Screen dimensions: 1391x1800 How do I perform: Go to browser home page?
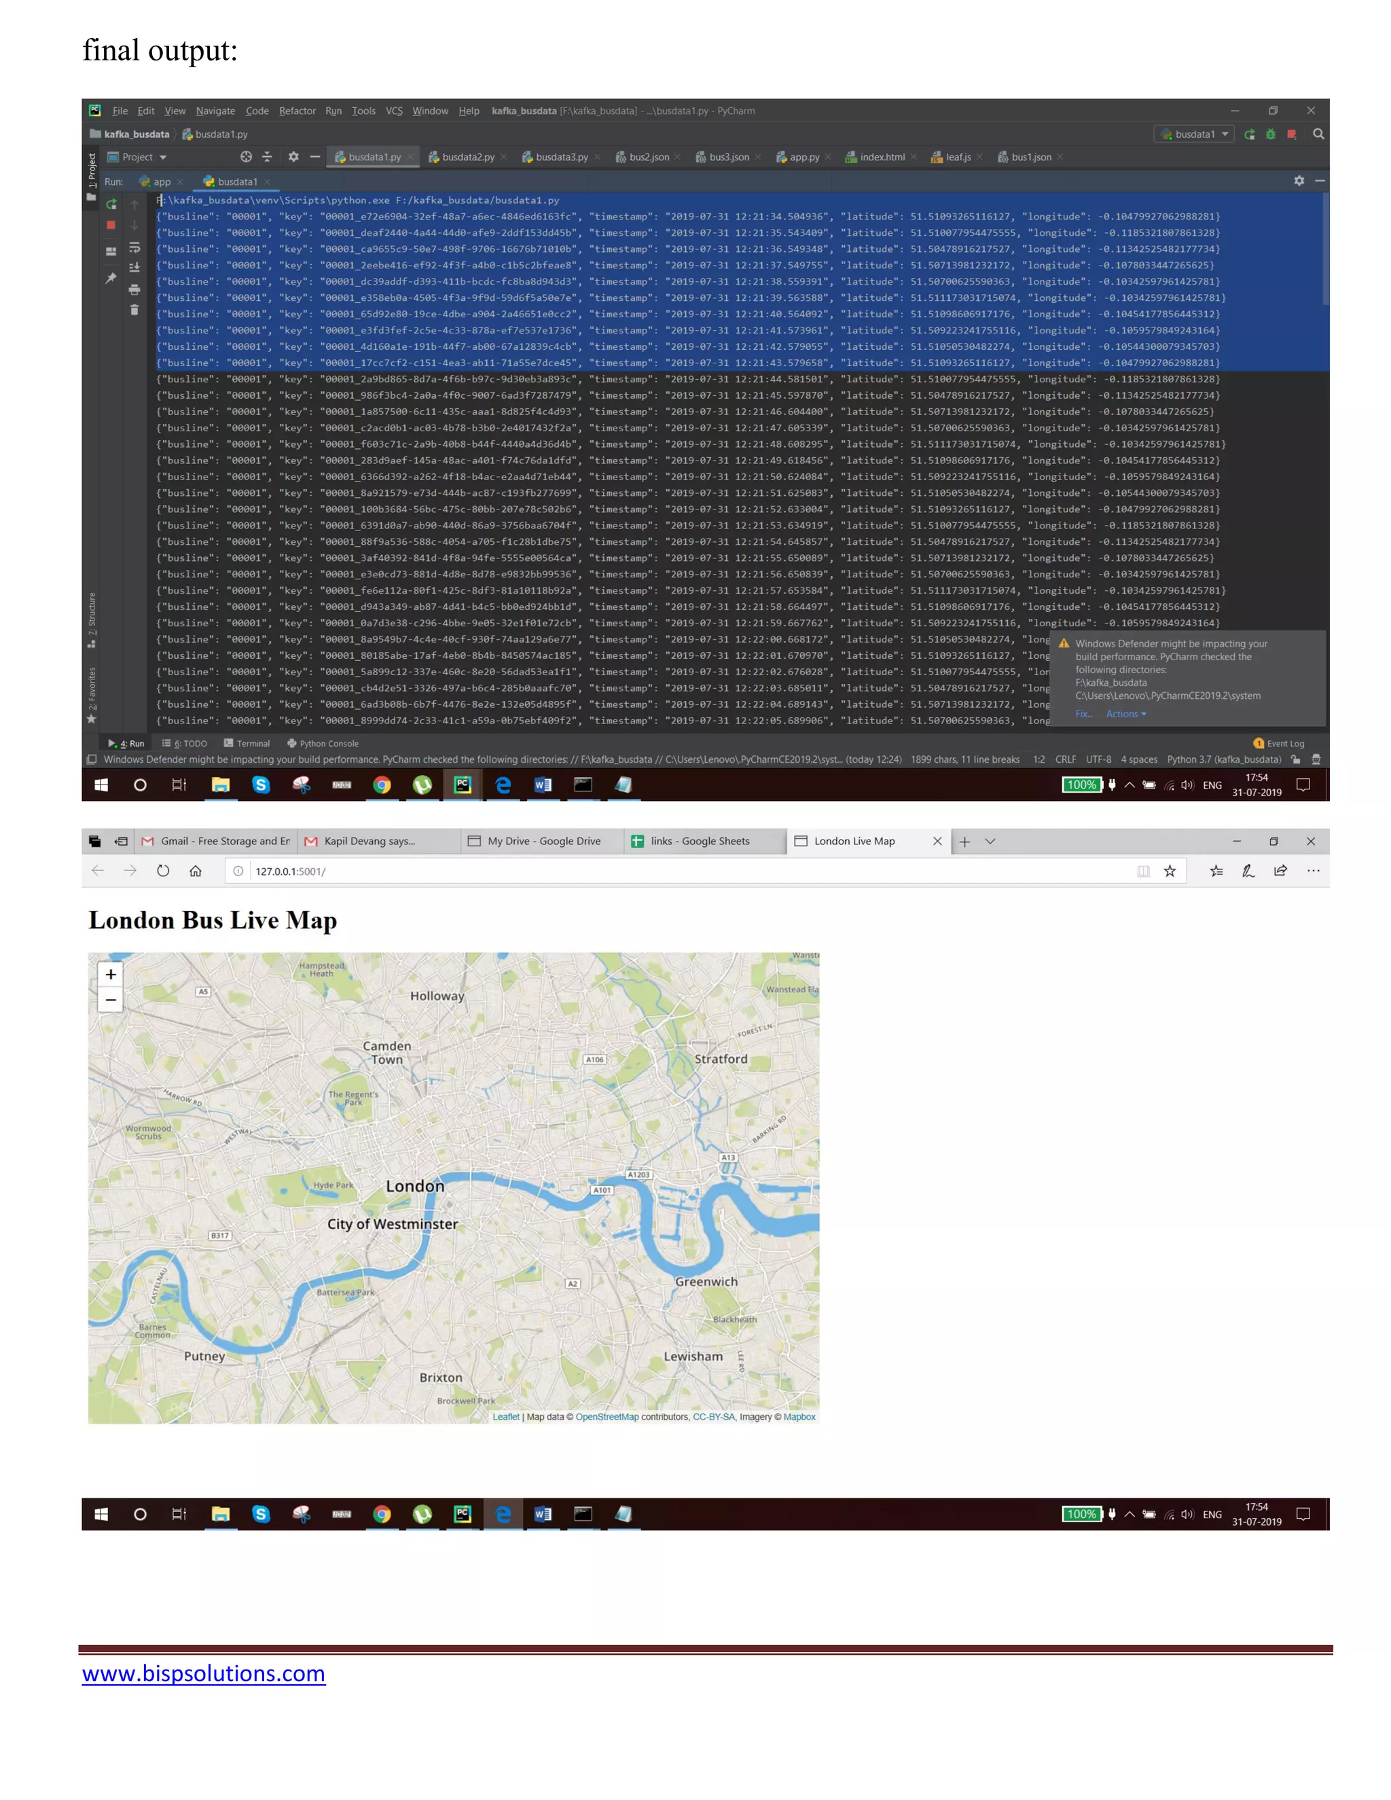[x=196, y=870]
